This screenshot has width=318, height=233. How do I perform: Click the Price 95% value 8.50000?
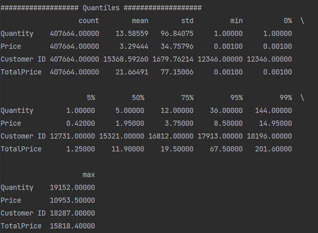pyautogui.click(x=228, y=123)
